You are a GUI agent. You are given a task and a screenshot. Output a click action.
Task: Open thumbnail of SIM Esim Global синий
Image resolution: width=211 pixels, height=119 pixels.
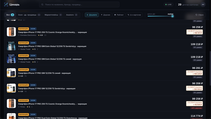coord(11,59)
